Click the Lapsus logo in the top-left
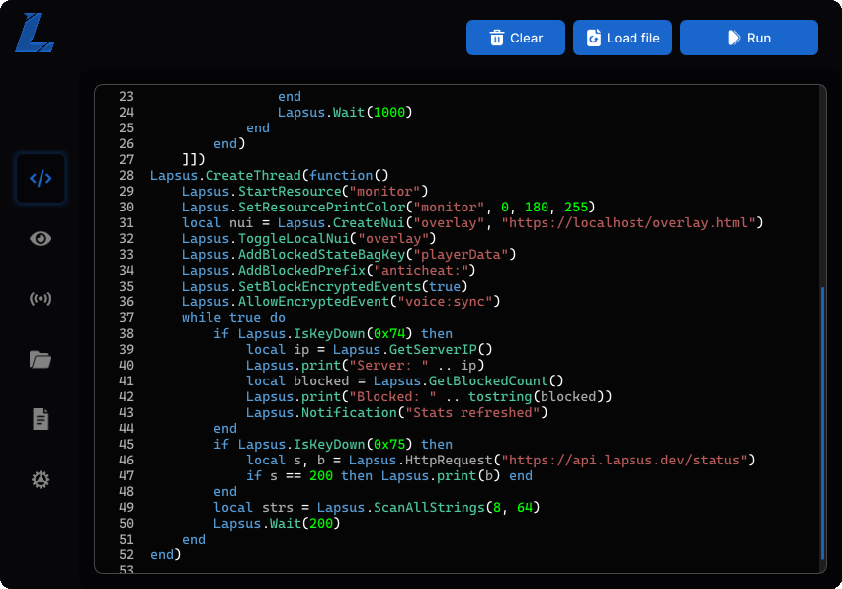 click(34, 34)
